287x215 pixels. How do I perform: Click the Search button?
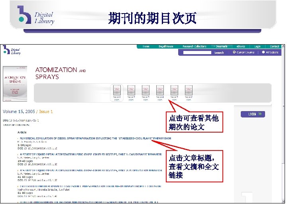point(219,53)
